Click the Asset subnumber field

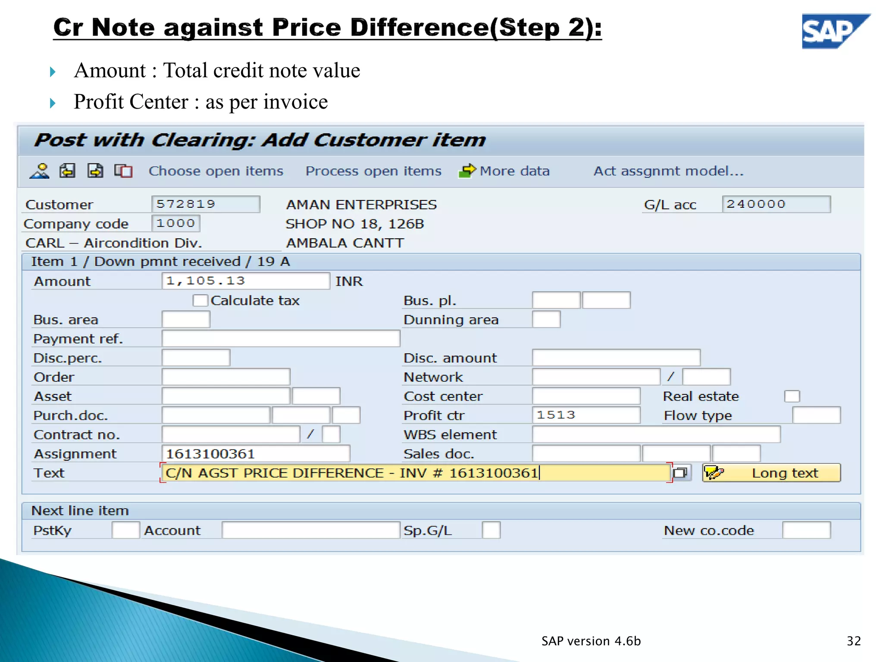point(316,396)
